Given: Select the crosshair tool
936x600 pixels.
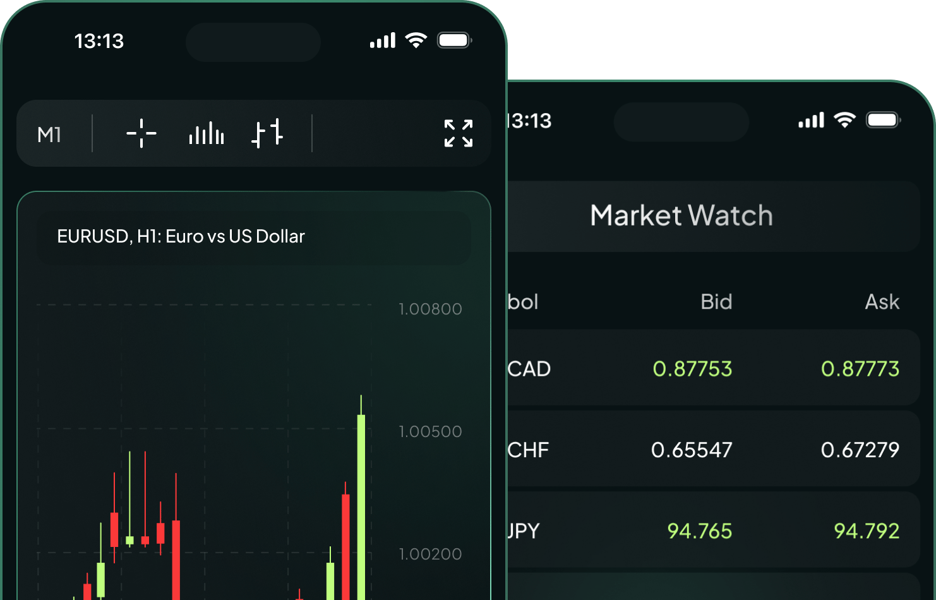Looking at the screenshot, I should (140, 133).
